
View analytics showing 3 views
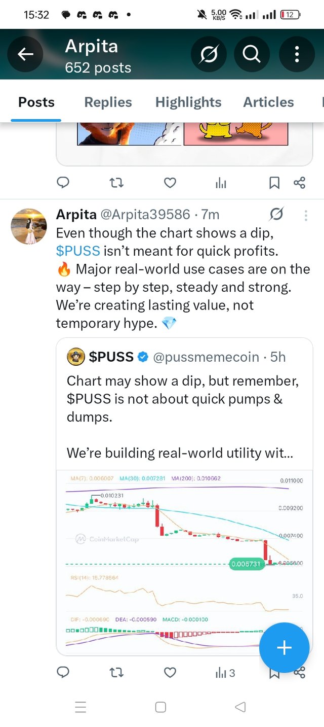225,673
